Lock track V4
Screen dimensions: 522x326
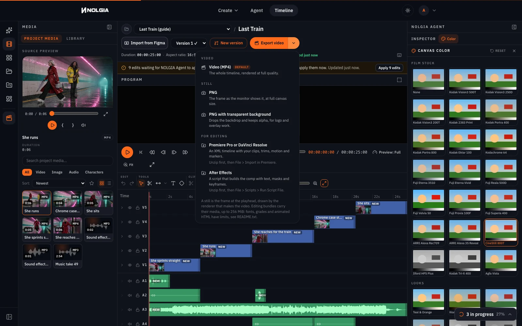point(138,222)
